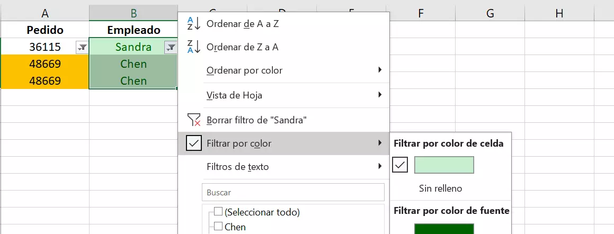Expand the Vista de Hoja submenu arrow
The image size is (614, 234).
[380, 95]
